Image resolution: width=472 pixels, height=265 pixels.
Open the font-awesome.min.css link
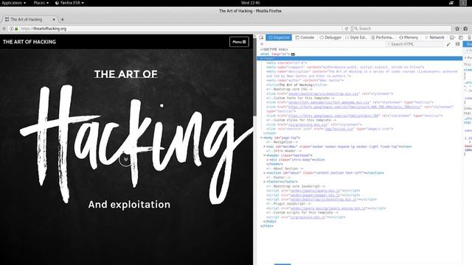coord(329,102)
